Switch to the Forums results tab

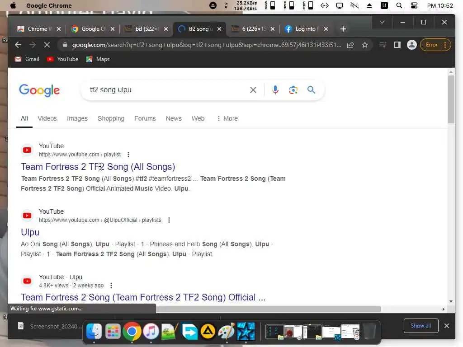(145, 118)
